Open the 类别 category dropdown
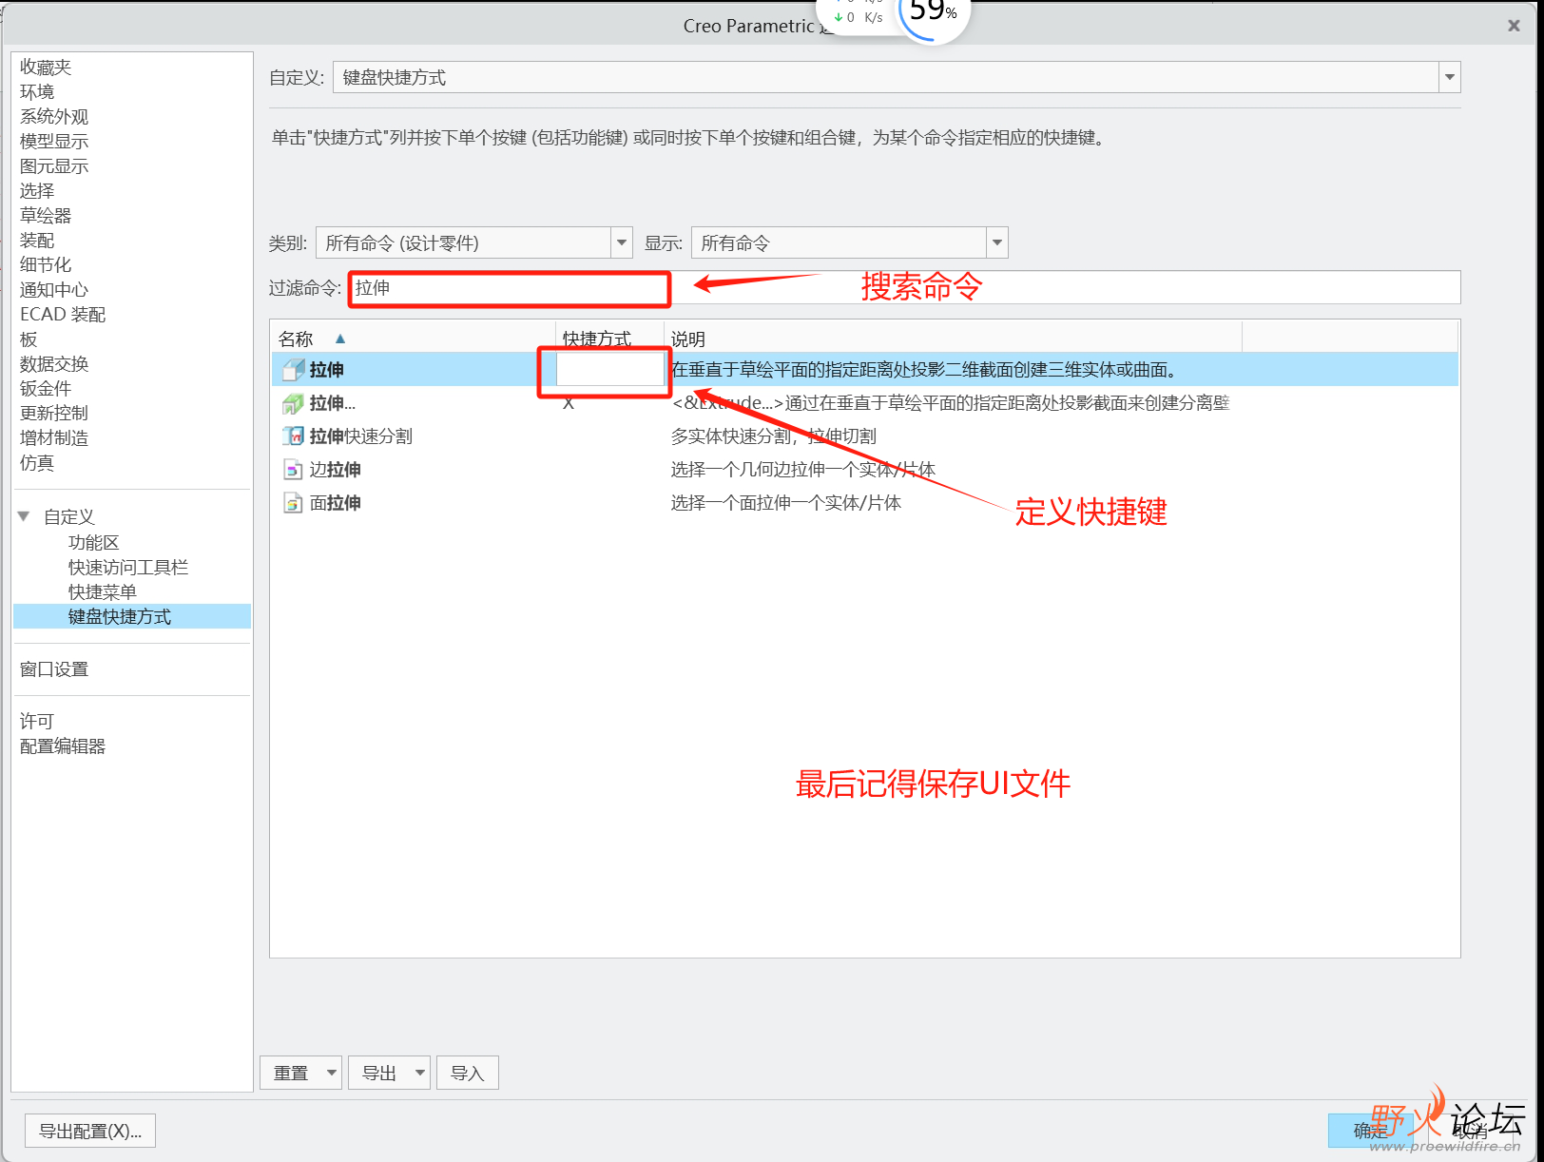The image size is (1544, 1162). click(621, 242)
